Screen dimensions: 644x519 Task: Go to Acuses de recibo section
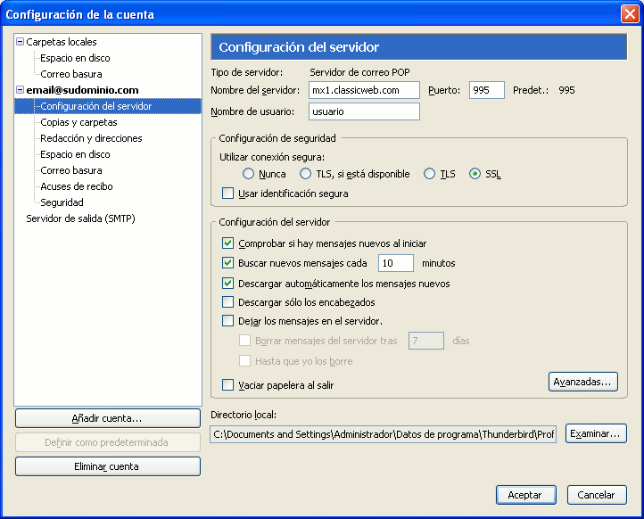[77, 186]
